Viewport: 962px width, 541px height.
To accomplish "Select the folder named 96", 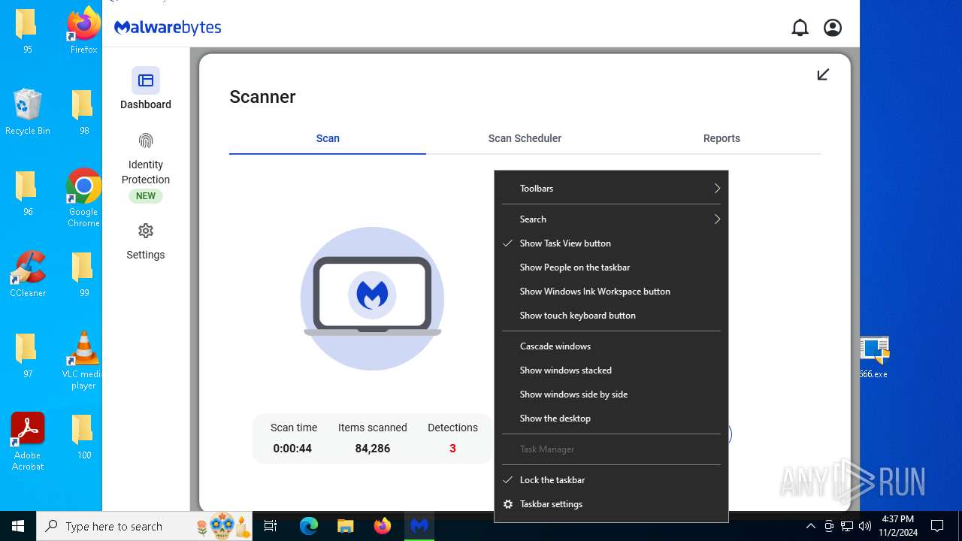I will point(27,192).
